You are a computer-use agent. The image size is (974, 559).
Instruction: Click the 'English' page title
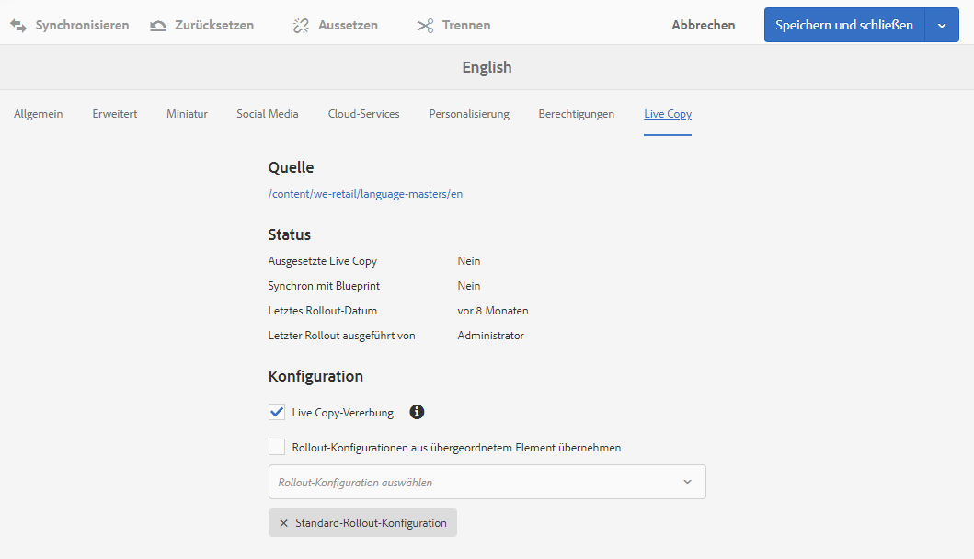pos(487,67)
